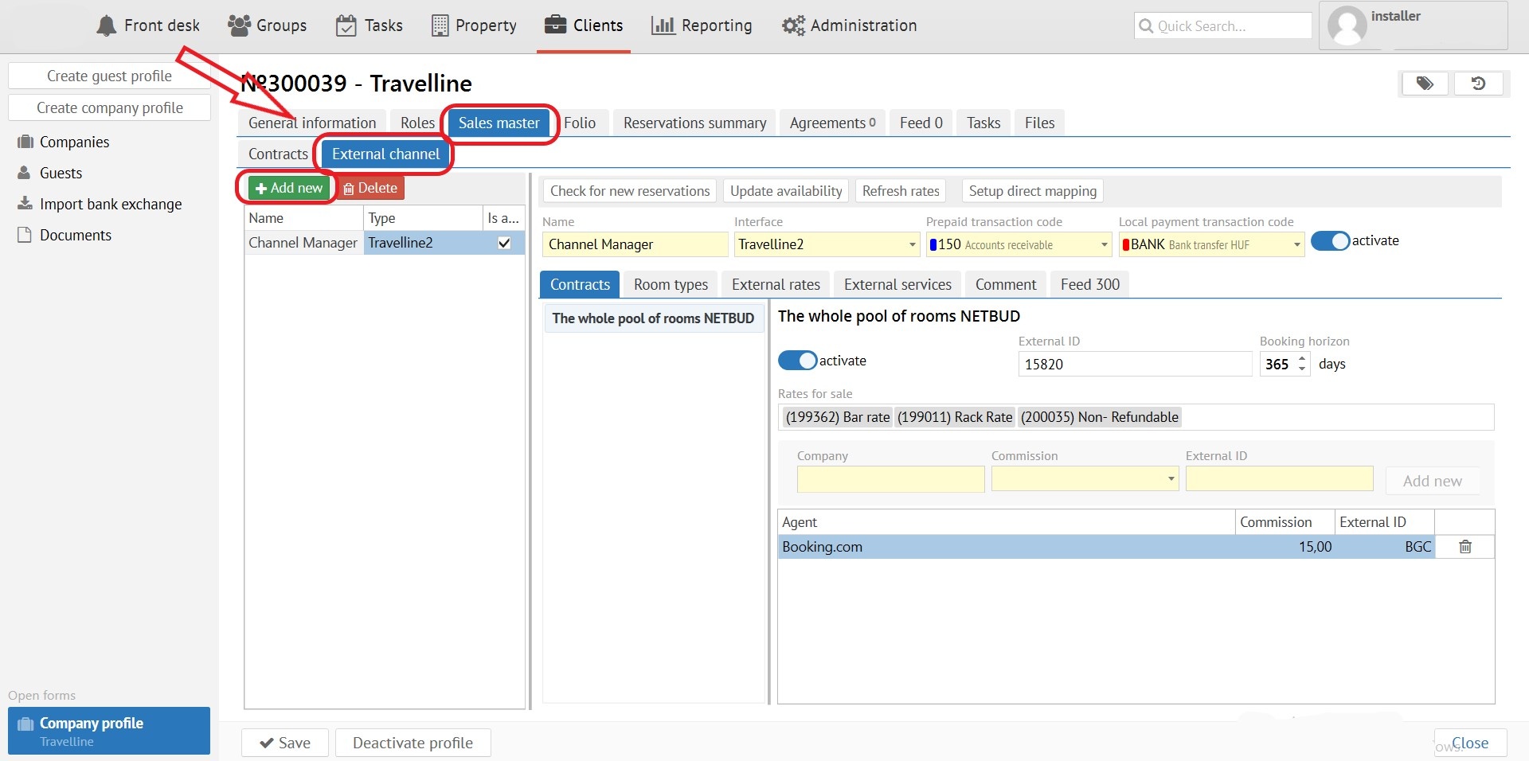Viewport: 1529px width, 761px height.
Task: Toggle the channel activate switch
Action: click(x=1330, y=241)
